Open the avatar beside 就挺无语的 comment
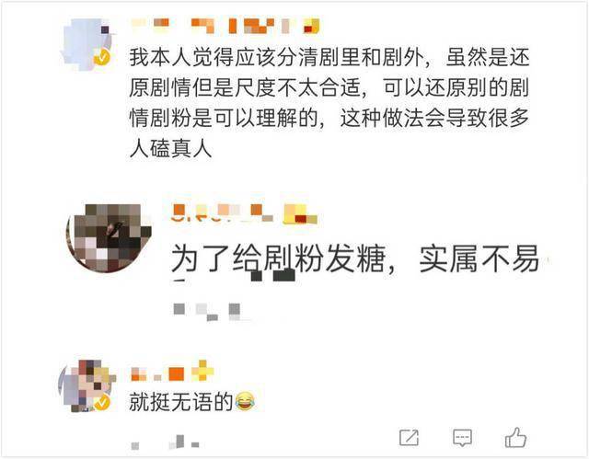The image size is (589, 459). click(x=87, y=385)
